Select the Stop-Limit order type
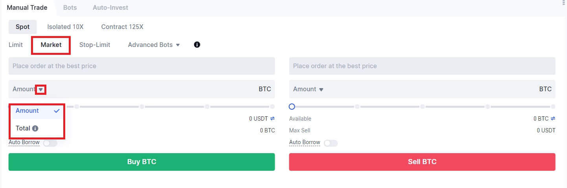567x188 pixels. pos(95,45)
